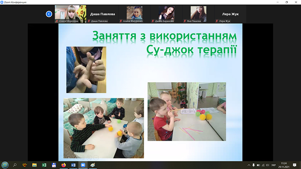This screenshot has width=301, height=169.
Task: Open Firefox from the taskbar
Action: point(64,165)
